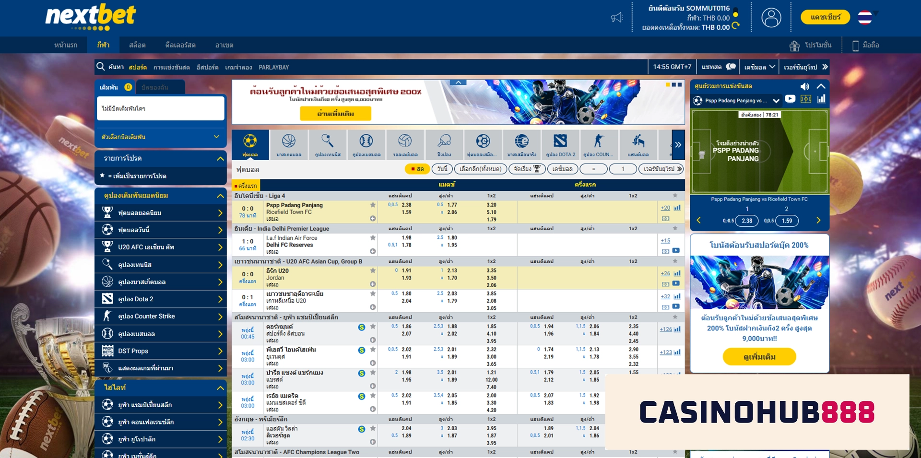Screen dimensions: 921x458
Task: Open the decimal odds format dropdown in top bar
Action: click(759, 67)
